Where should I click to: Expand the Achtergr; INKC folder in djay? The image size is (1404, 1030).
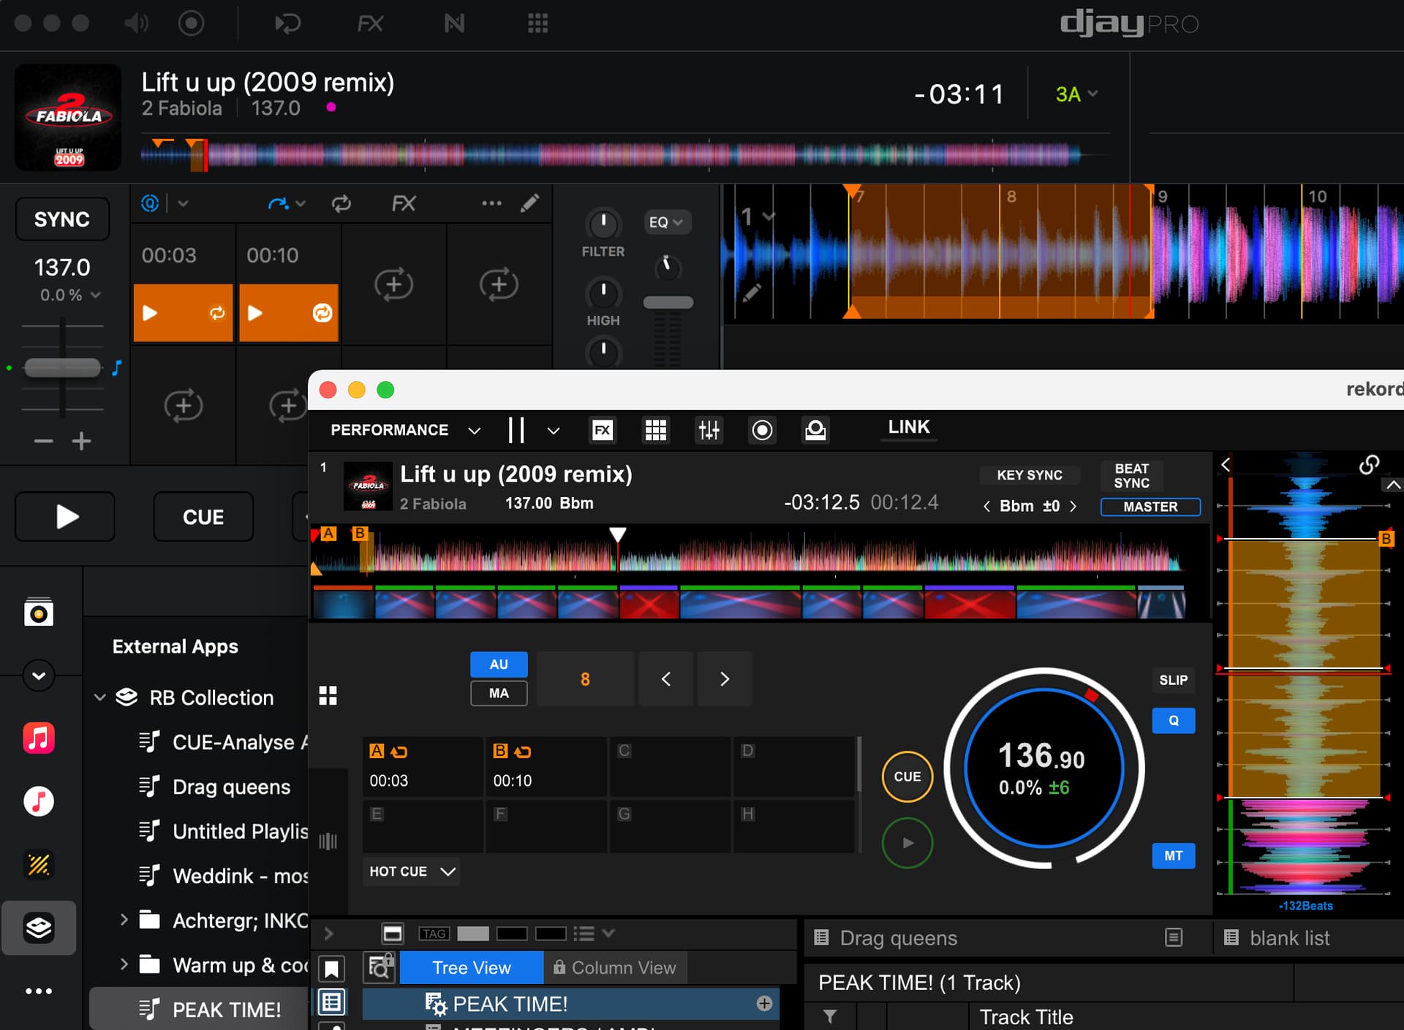124,920
